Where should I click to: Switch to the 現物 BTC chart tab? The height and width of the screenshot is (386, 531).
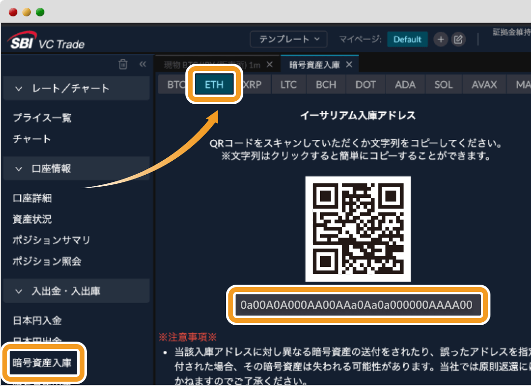click(x=218, y=64)
